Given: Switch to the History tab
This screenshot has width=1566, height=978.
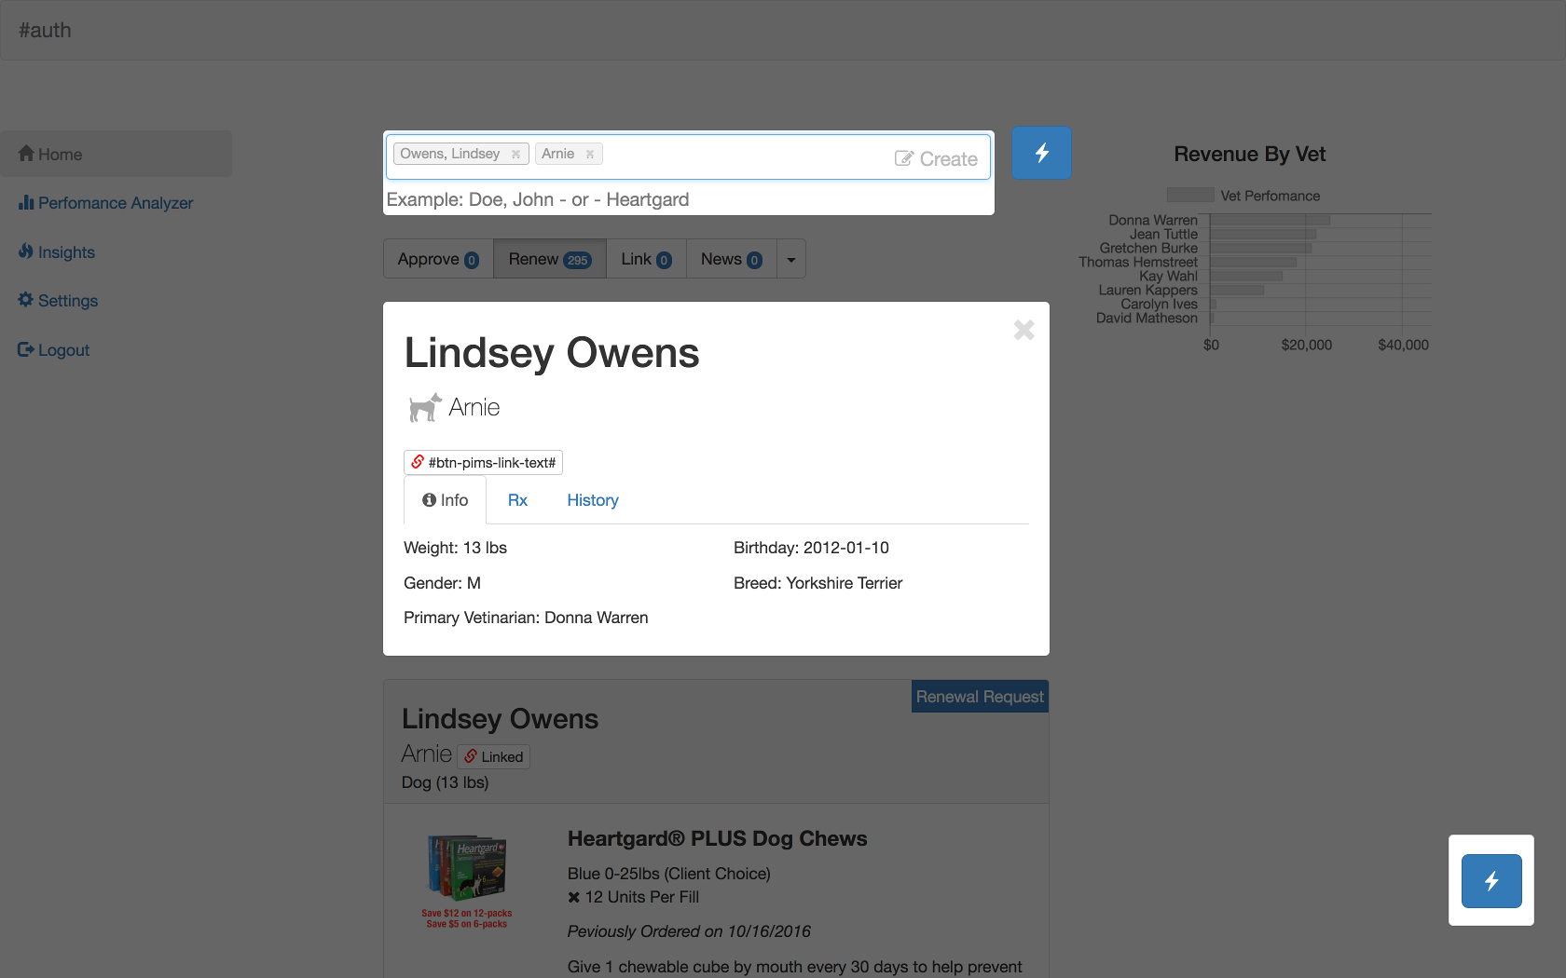Looking at the screenshot, I should [x=592, y=500].
